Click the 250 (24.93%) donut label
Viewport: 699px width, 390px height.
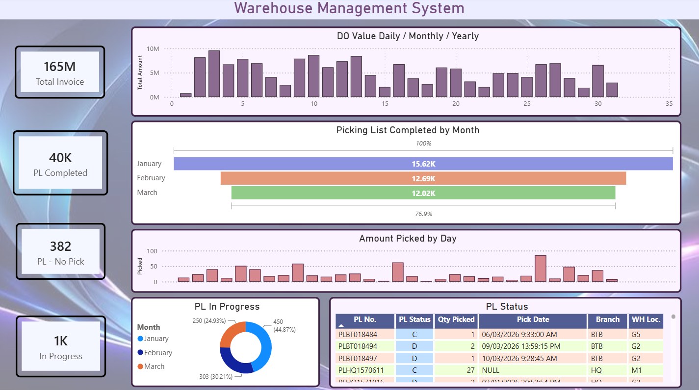click(x=209, y=321)
